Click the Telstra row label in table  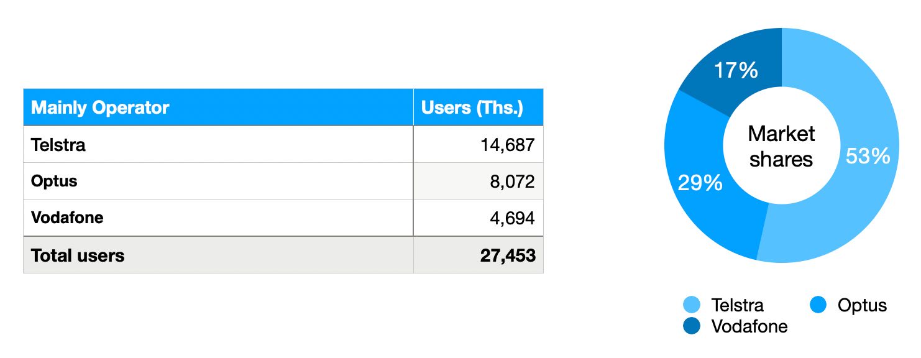pyautogui.click(x=58, y=145)
